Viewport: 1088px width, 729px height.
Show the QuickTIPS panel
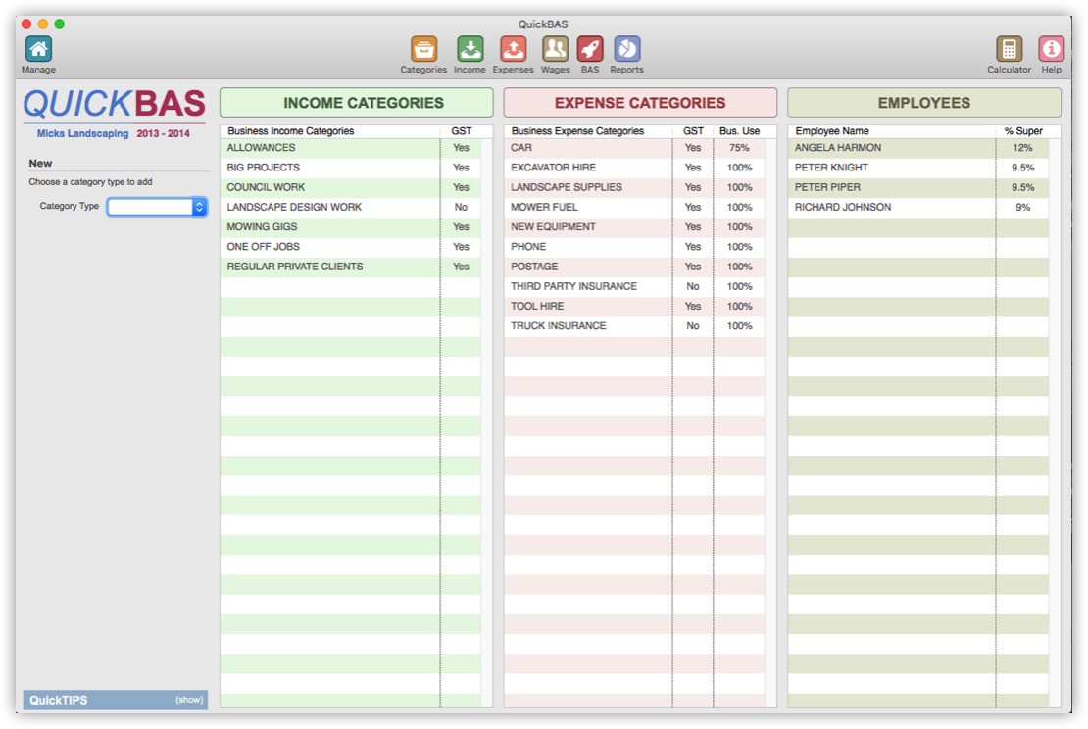[x=189, y=700]
